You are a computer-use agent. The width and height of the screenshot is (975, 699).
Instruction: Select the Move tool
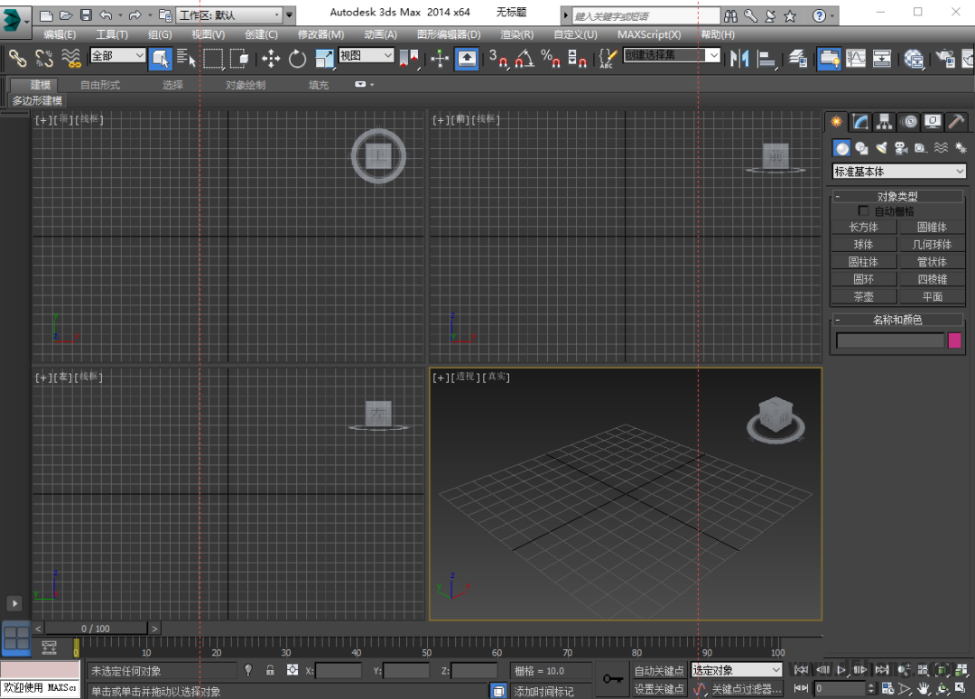pos(271,59)
